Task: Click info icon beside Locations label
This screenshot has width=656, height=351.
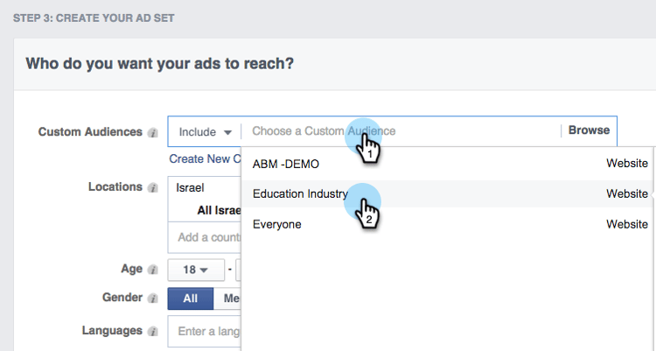Action: (153, 188)
